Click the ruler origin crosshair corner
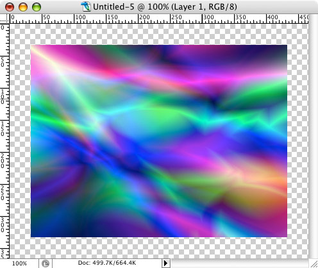Viewport: 318px width, 268px height. 4,19
